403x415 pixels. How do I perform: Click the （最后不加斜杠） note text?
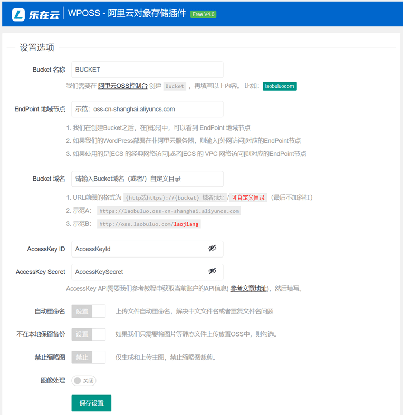coord(292,197)
